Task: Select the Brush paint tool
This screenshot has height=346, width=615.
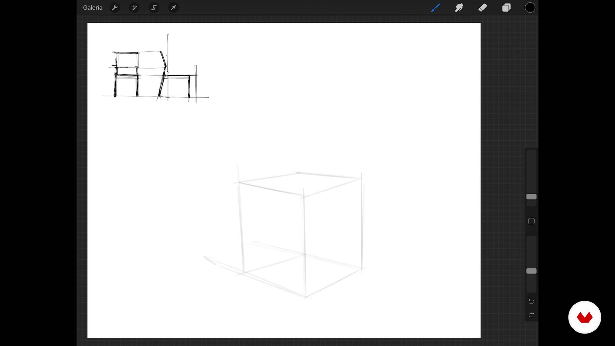Action: pyautogui.click(x=435, y=8)
